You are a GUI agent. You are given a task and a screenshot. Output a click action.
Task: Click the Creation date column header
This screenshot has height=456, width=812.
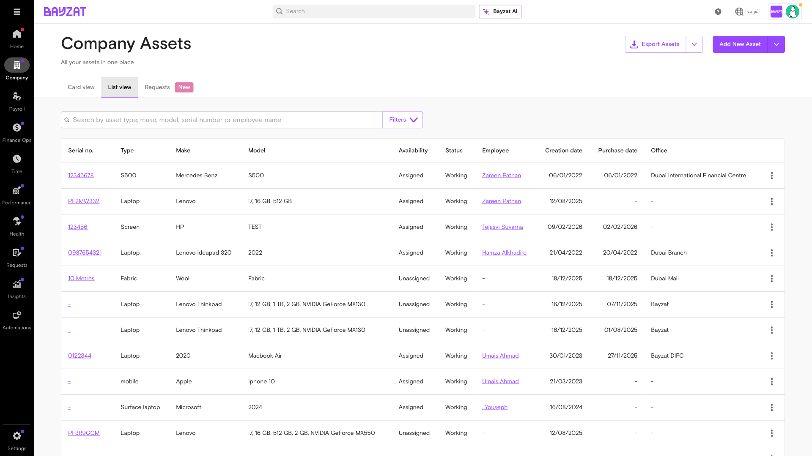click(563, 151)
